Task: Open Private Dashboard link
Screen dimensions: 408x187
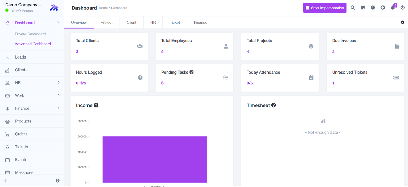Action: click(30, 34)
